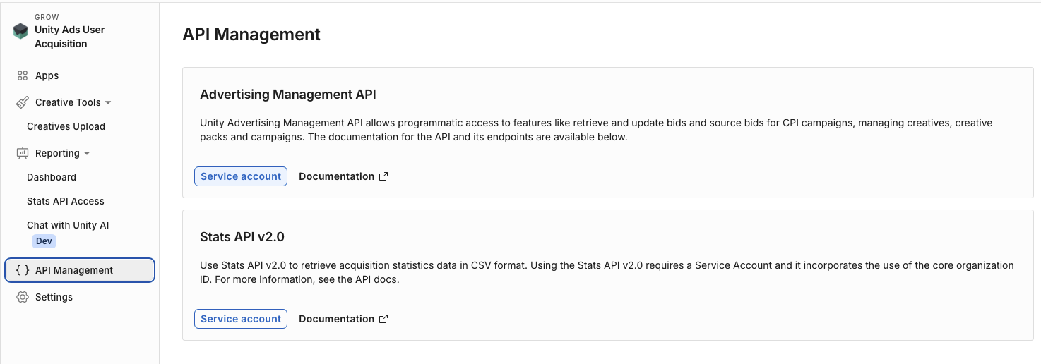
Task: Go to the Reporting Dashboard
Action: [x=52, y=177]
